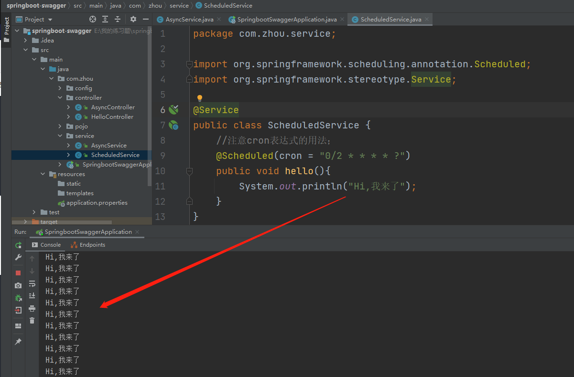
Task: Clear the console with the trash icon
Action: click(32, 321)
